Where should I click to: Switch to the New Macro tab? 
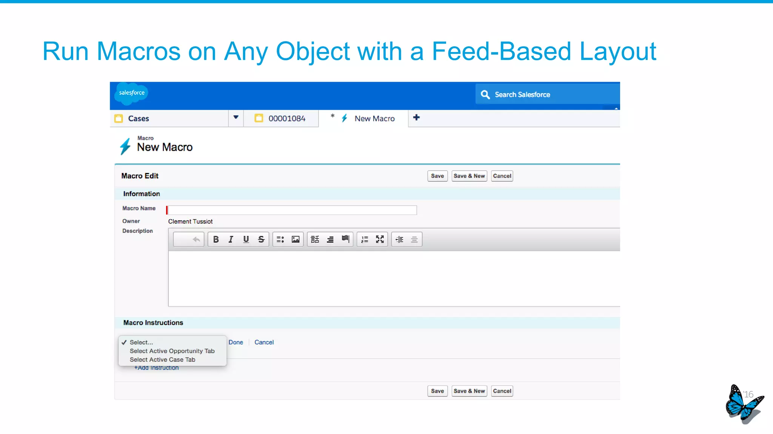363,118
